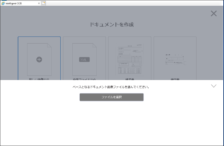Click the Internet Explorer icon in the tab
The height and width of the screenshot is (146, 224).
(x=3, y=3)
